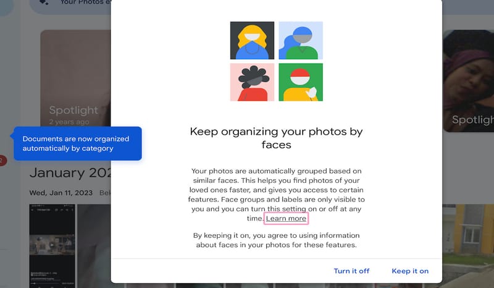Click the red notification badge on left edge
This screenshot has width=494, height=288.
(x=2, y=161)
